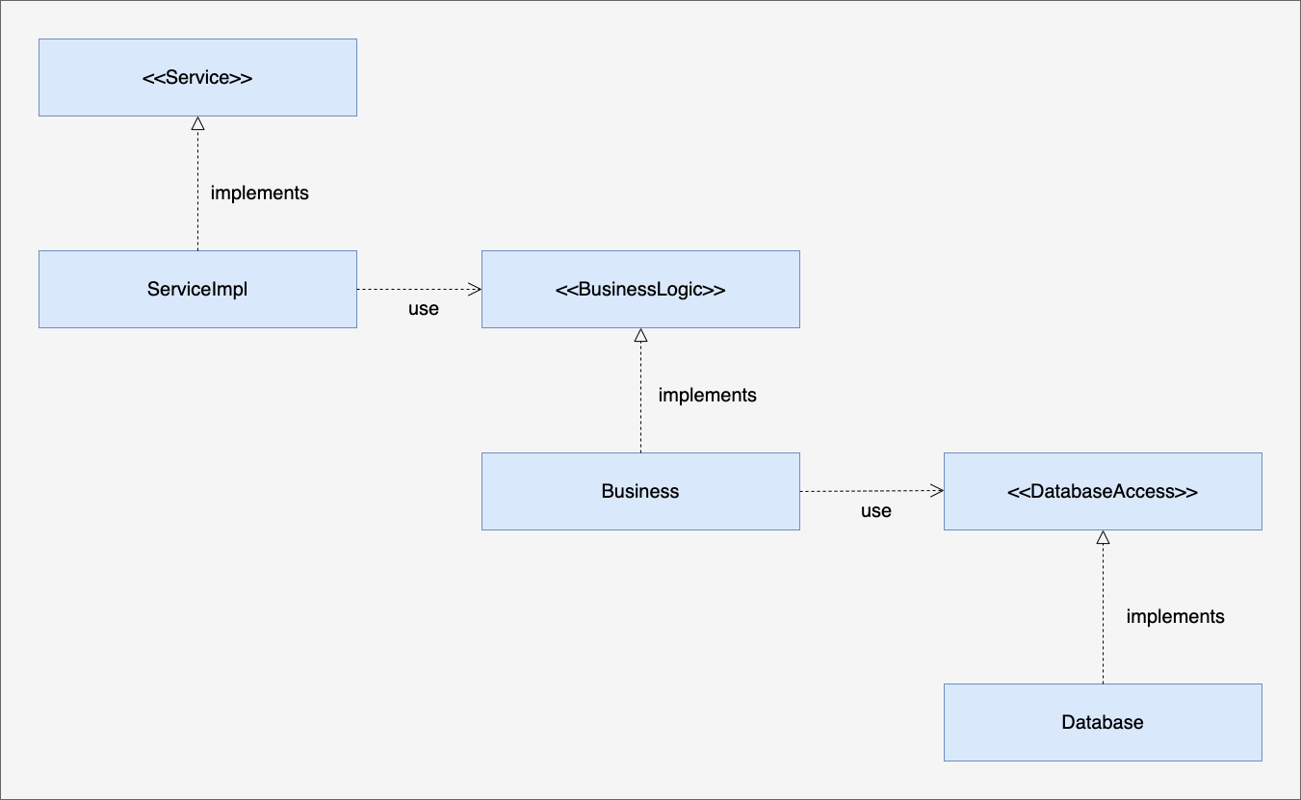The height and width of the screenshot is (800, 1301).
Task: Select the ServiceImpl class box
Action: click(x=197, y=289)
